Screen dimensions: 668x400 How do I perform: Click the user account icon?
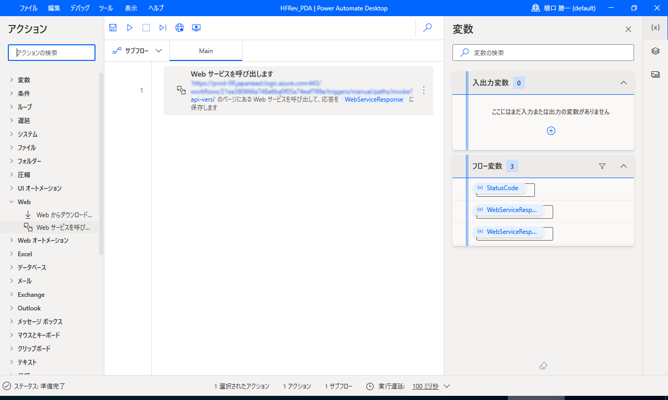click(535, 8)
